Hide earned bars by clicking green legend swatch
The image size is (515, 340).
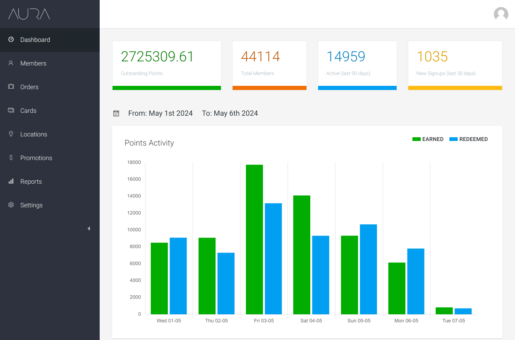tap(416, 139)
